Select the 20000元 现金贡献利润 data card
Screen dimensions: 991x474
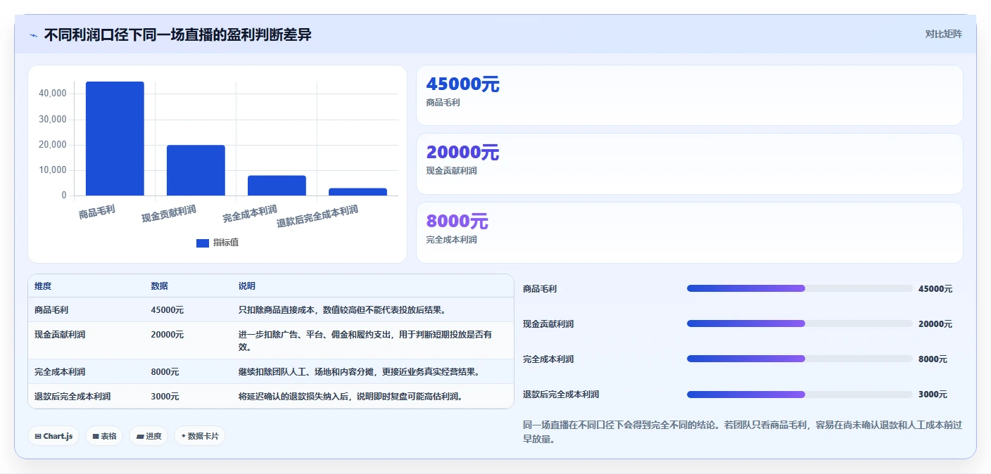[689, 164]
